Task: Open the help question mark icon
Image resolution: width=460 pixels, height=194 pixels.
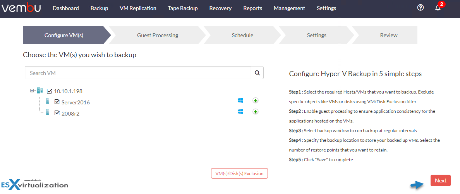Action: click(x=421, y=8)
